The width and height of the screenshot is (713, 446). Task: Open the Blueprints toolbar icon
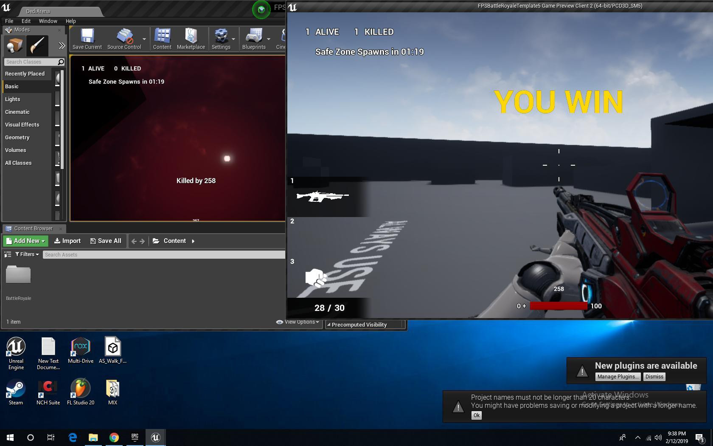pyautogui.click(x=254, y=39)
